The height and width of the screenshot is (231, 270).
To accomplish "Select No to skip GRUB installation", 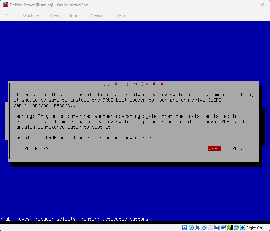I will coord(237,148).
